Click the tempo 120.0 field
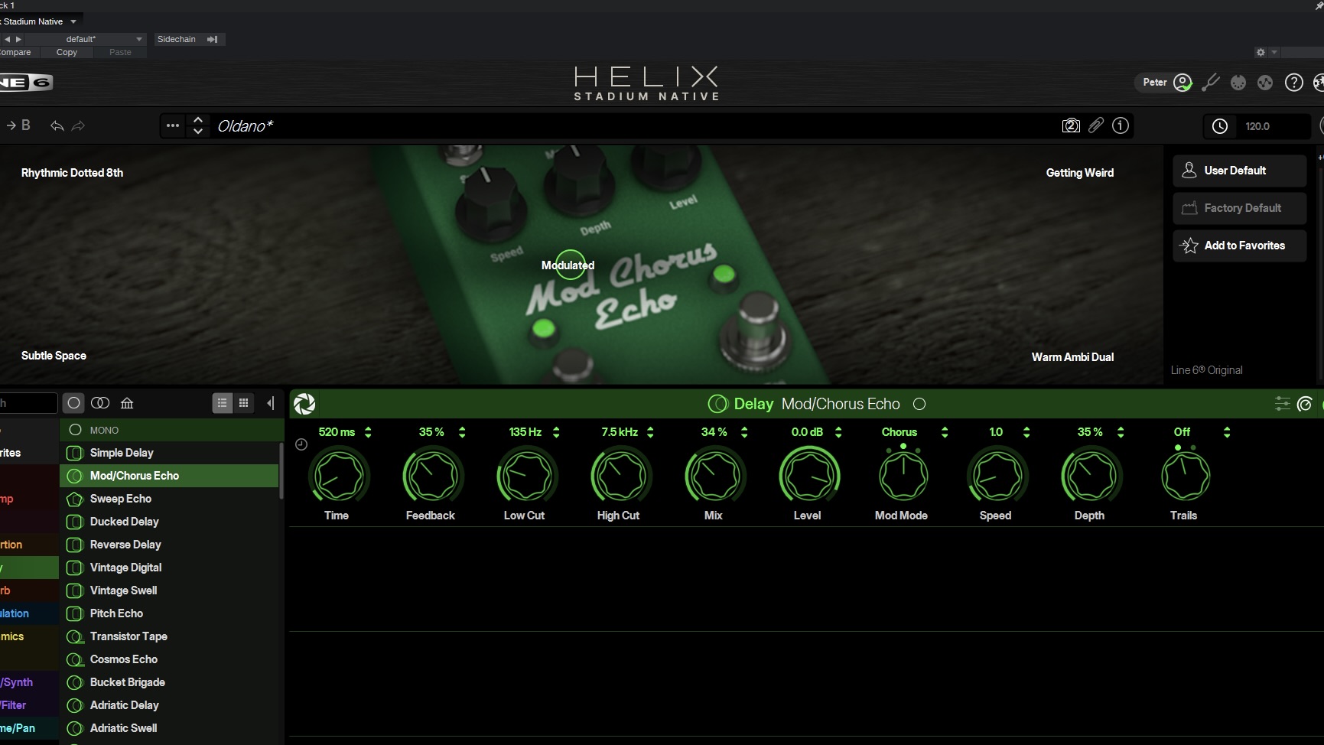 (x=1257, y=126)
